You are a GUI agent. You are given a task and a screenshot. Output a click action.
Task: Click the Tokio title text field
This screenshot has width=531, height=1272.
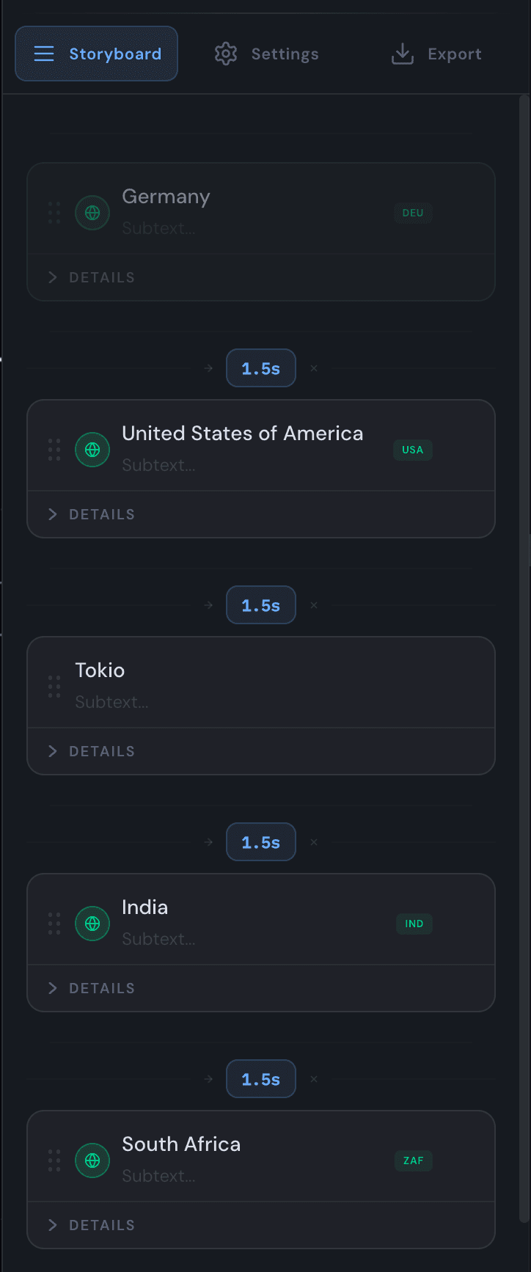pos(100,670)
